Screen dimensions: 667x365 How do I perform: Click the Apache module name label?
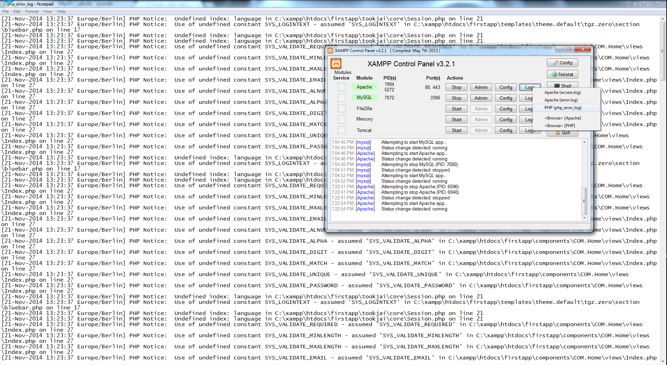(x=364, y=87)
